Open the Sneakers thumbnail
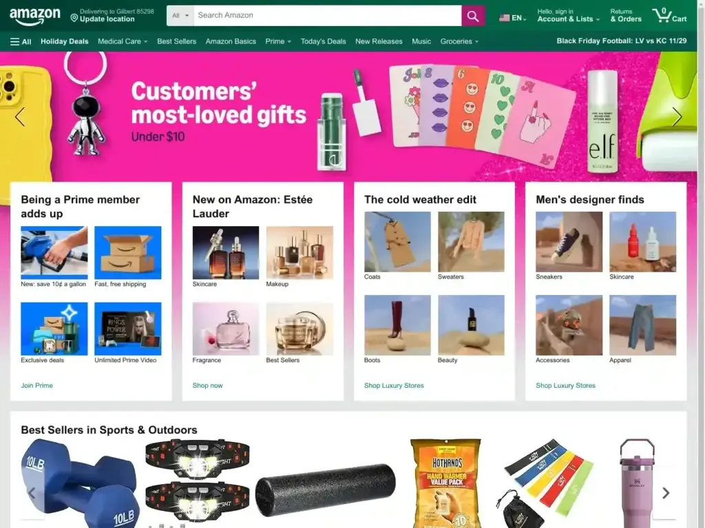Screen dimensions: 705x528 click(x=569, y=241)
